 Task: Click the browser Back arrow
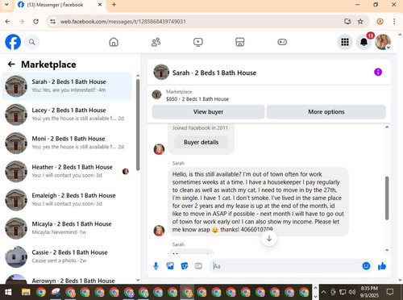coord(8,22)
